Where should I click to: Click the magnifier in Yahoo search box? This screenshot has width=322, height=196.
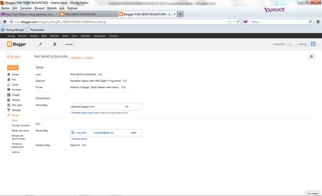point(310,22)
